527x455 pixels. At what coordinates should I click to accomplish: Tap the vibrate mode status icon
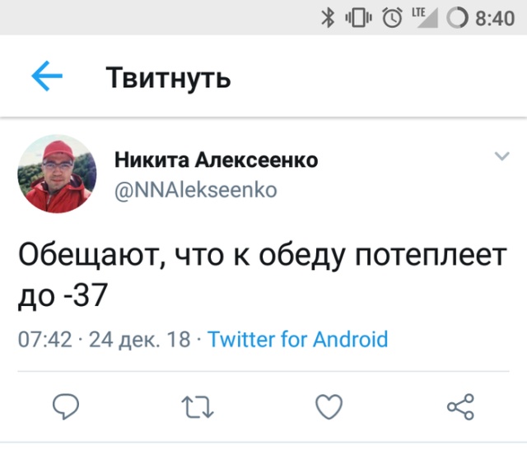(359, 17)
